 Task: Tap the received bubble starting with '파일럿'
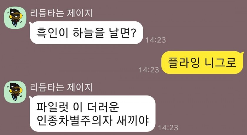pos(92,114)
